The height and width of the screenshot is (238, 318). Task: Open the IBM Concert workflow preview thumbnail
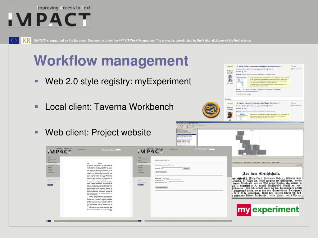click(242, 82)
